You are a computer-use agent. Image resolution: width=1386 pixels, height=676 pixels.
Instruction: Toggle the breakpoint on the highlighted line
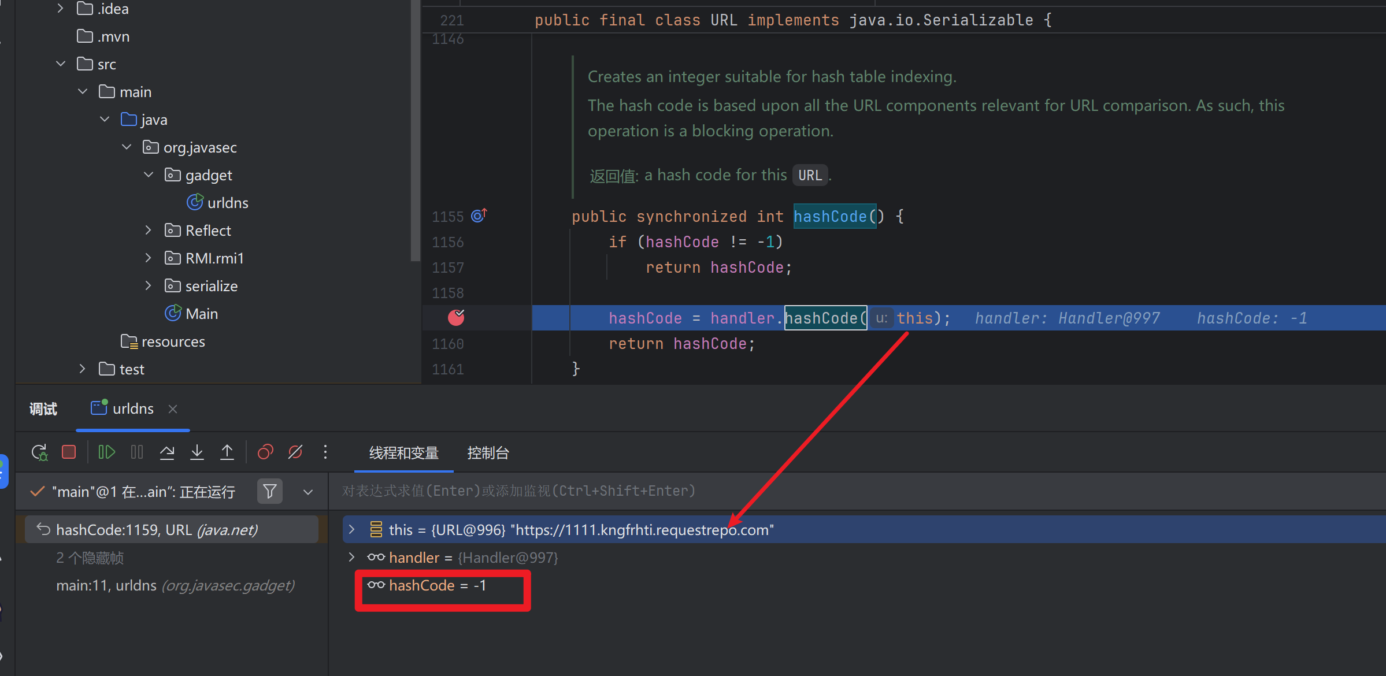[x=456, y=317]
